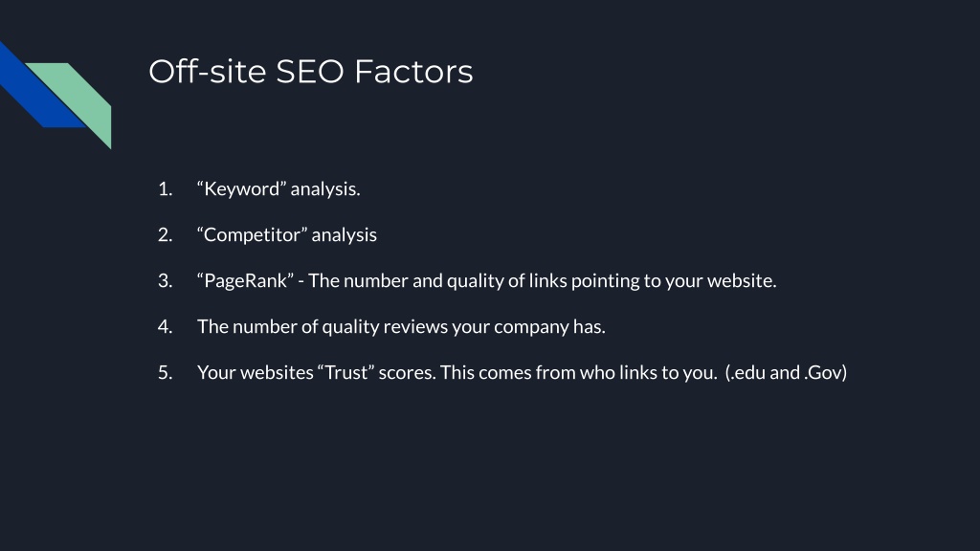
Task: Click the "Off-site SEO Factors" slide title
Action: 311,71
